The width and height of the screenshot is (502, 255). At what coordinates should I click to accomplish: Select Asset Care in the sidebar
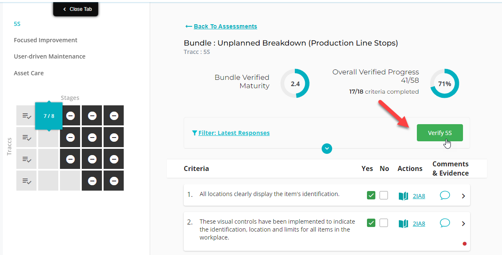(x=29, y=73)
